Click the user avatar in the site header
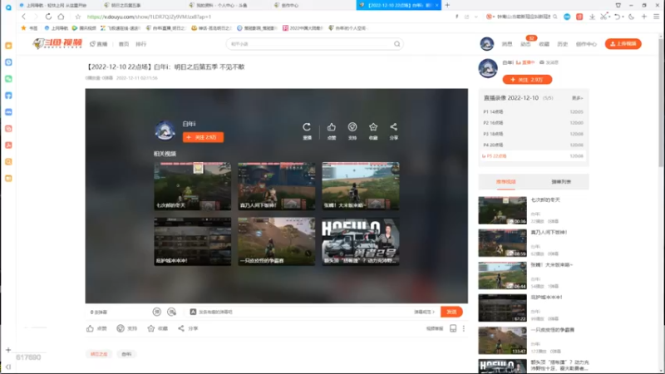This screenshot has height=374, width=665. click(x=487, y=44)
